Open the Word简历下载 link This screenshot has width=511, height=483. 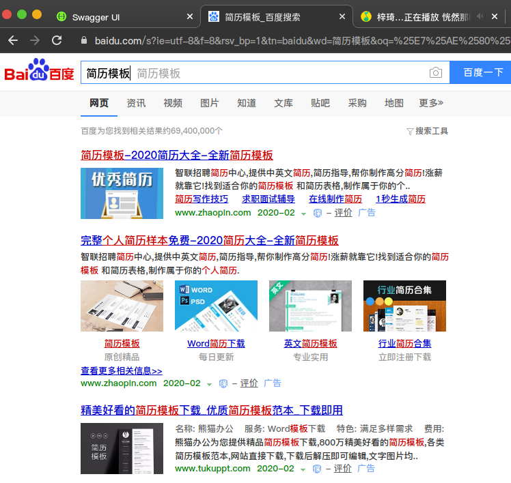tap(216, 343)
